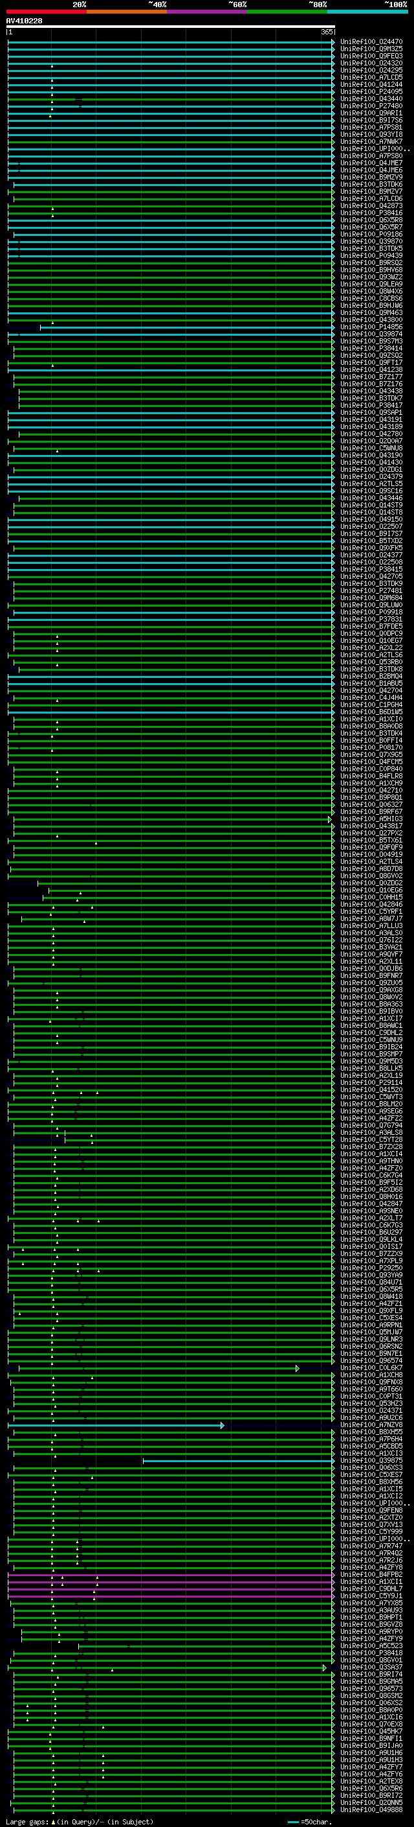Viewport: 414px width, 1827px height.
Task: Select the UniRef100_A2XTZ0 label
Action: [371, 1517]
